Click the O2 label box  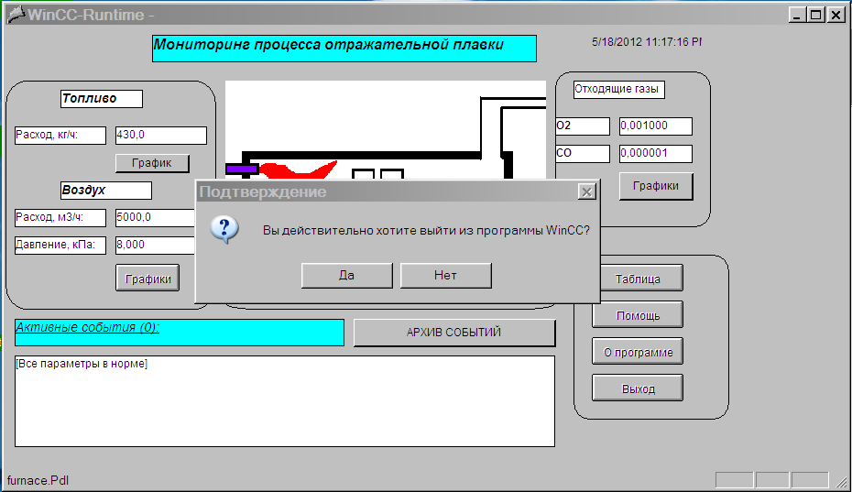click(583, 126)
